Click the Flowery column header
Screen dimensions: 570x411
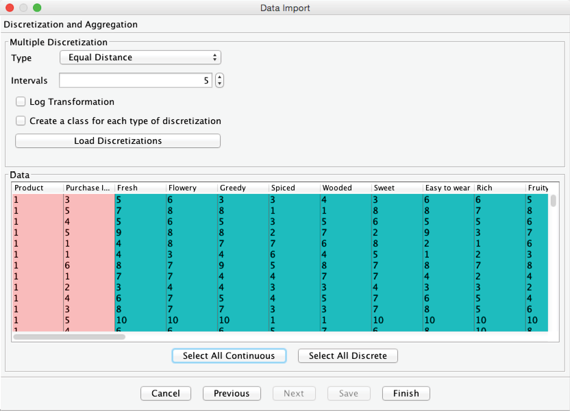191,188
